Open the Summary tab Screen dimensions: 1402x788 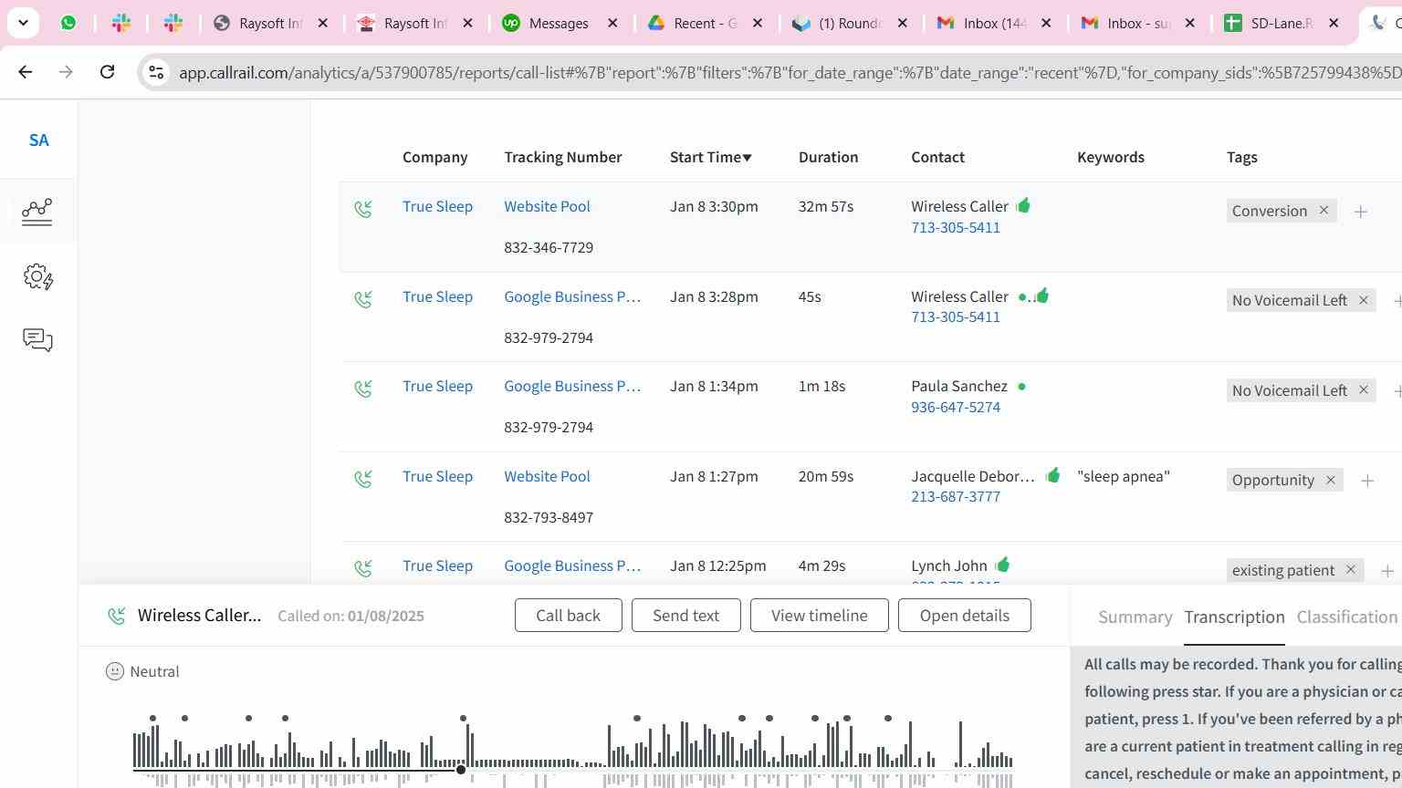(x=1135, y=617)
